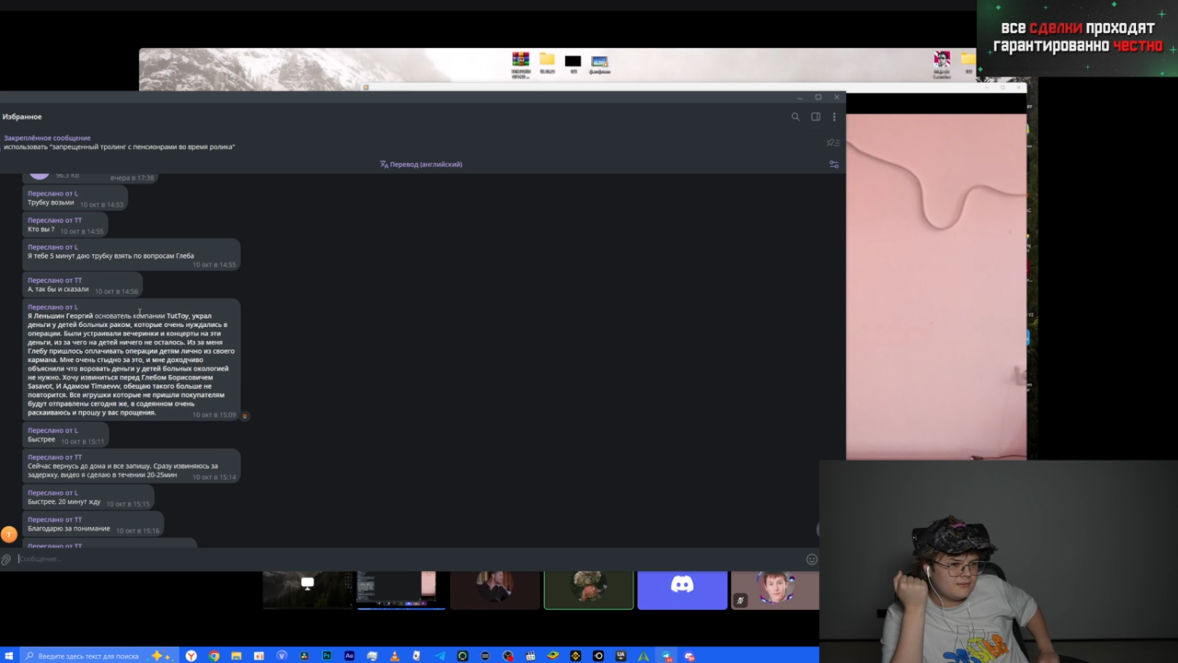Open the emoji picker smiley icon
Viewport: 1178px width, 663px height.
pyautogui.click(x=811, y=559)
